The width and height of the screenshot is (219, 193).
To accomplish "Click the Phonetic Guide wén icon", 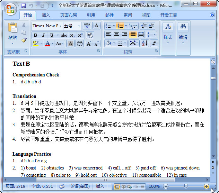I will 87,26.
